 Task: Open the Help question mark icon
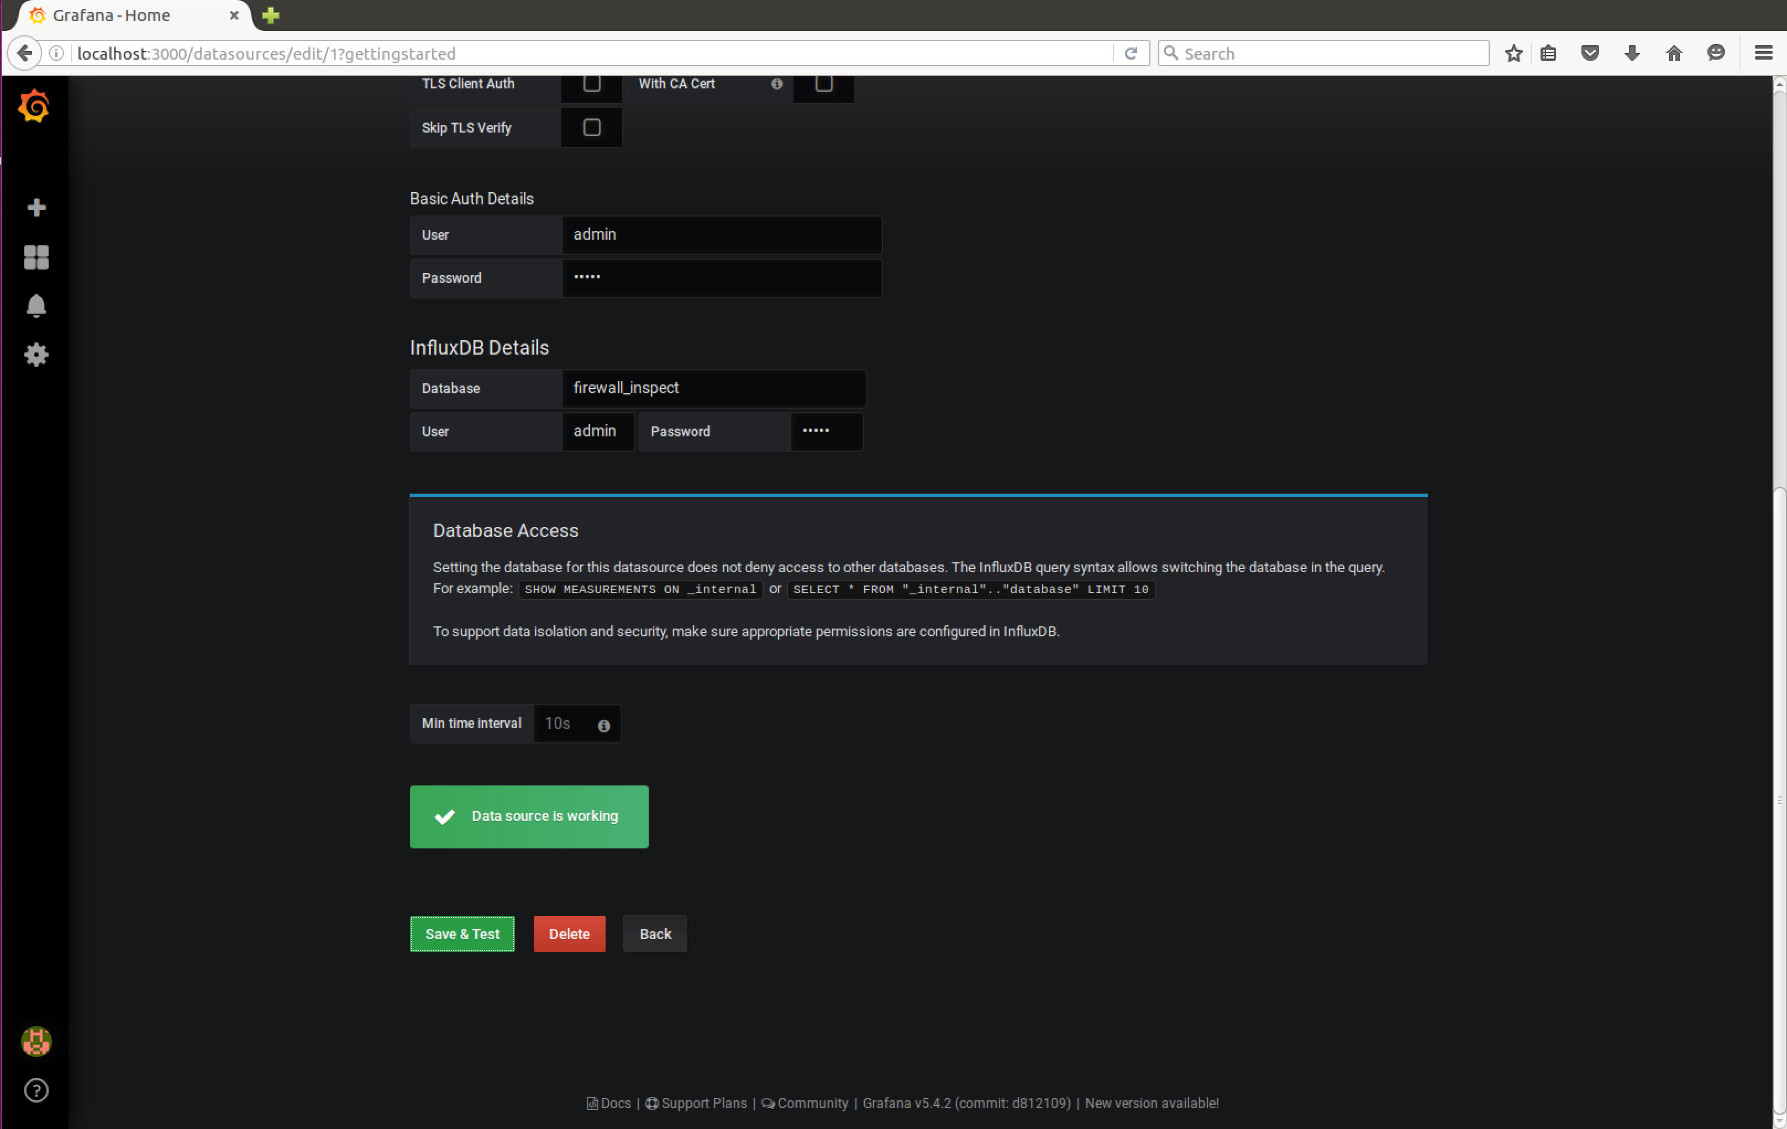[35, 1090]
